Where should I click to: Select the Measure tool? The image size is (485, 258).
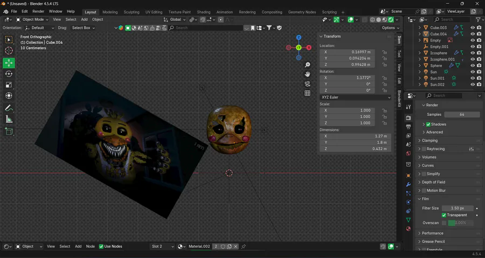[9, 119]
